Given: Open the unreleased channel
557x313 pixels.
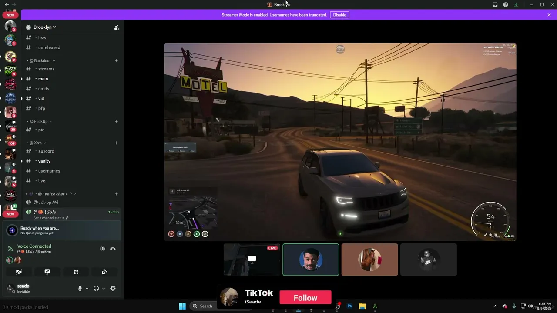Looking at the screenshot, I should pyautogui.click(x=72, y=47).
